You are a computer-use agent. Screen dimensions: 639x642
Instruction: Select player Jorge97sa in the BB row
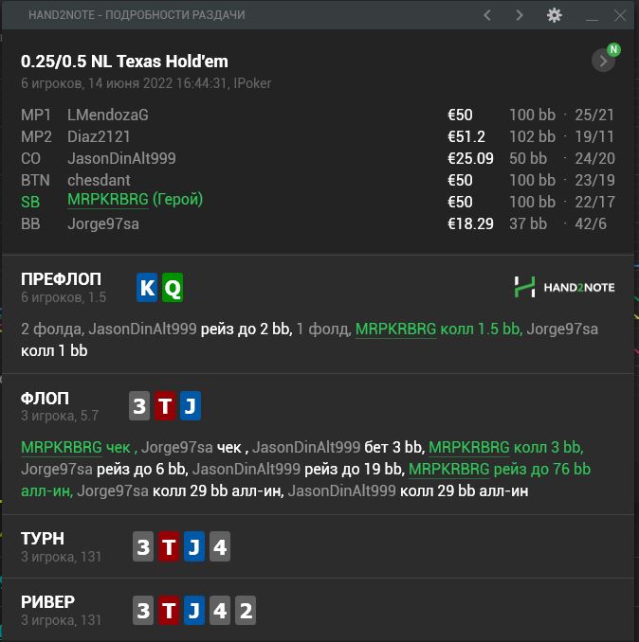tap(103, 223)
